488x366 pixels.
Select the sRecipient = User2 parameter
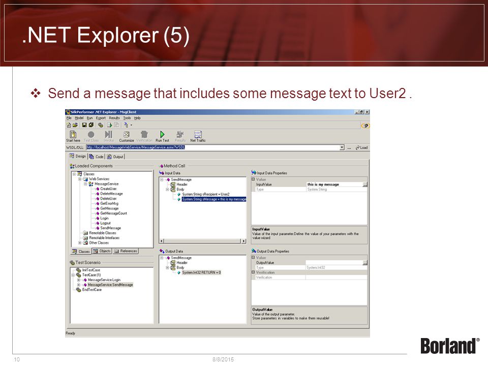[x=206, y=194]
